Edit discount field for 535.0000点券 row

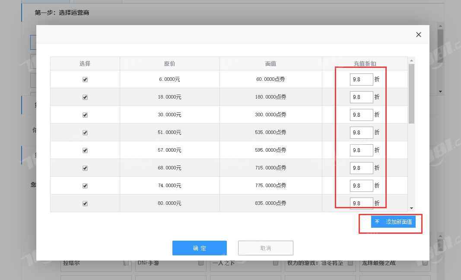pyautogui.click(x=361, y=132)
